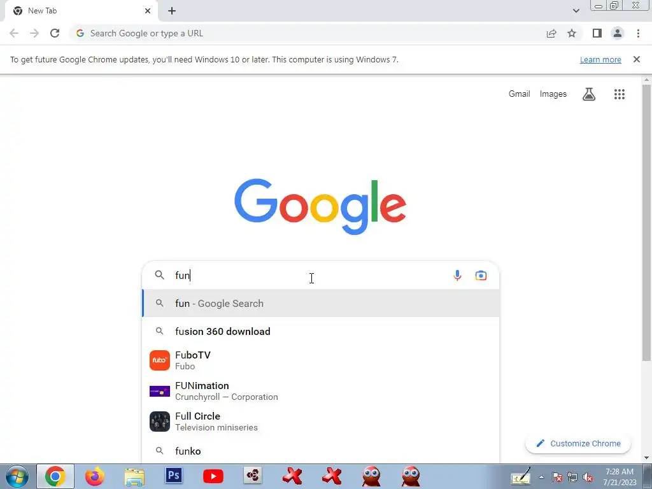Screen dimensions: 652x489
Task: Open the tab search dropdown arrow
Action: click(x=576, y=11)
